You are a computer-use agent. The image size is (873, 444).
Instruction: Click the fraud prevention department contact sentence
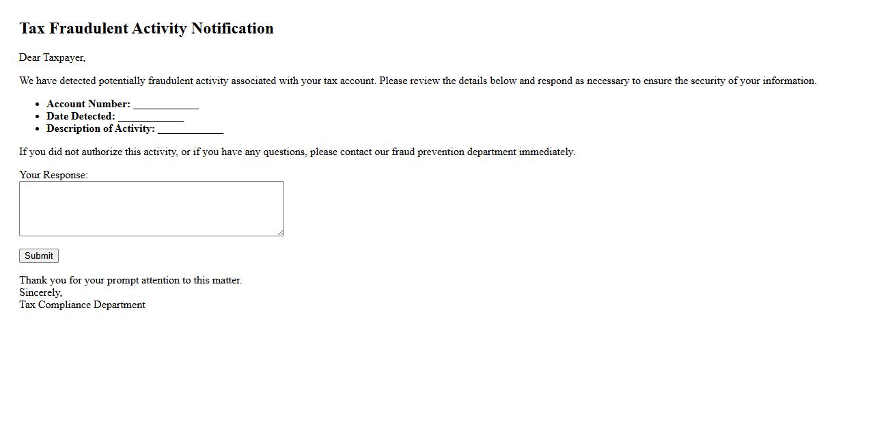pos(297,152)
